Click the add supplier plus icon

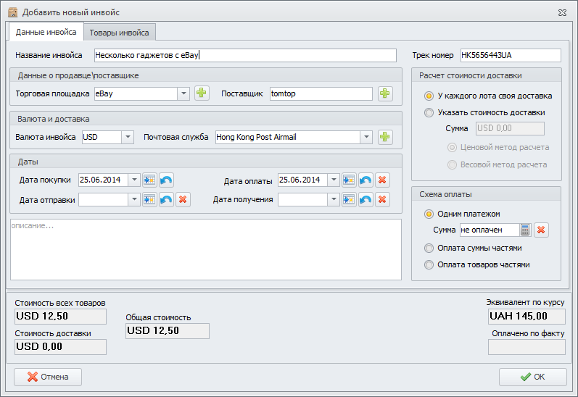pyautogui.click(x=384, y=93)
